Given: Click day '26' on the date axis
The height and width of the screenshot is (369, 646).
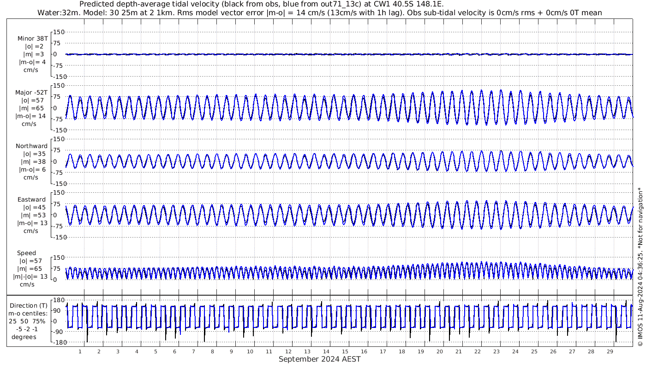Looking at the screenshot, I should pyautogui.click(x=553, y=351).
